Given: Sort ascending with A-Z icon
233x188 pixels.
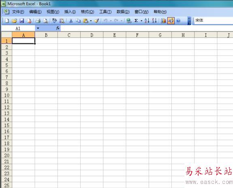Looking at the screenshot, I should pos(147,21).
